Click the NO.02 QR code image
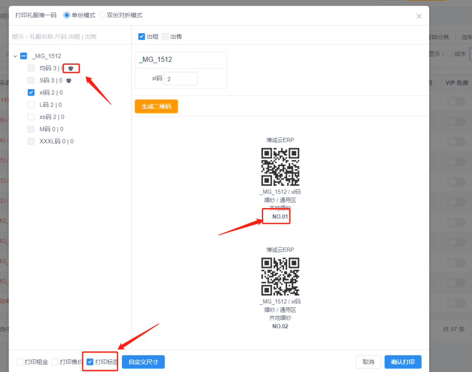The image size is (472, 372). (280, 277)
